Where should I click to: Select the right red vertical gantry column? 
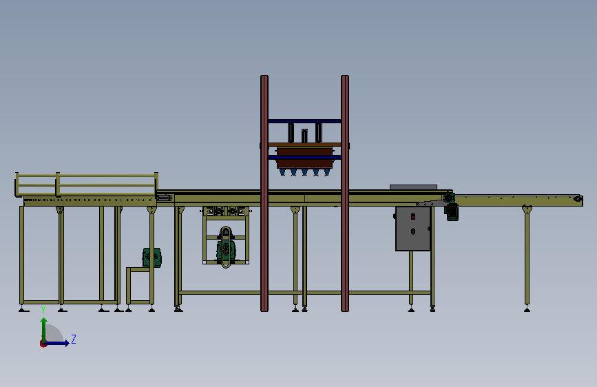[x=345, y=193]
